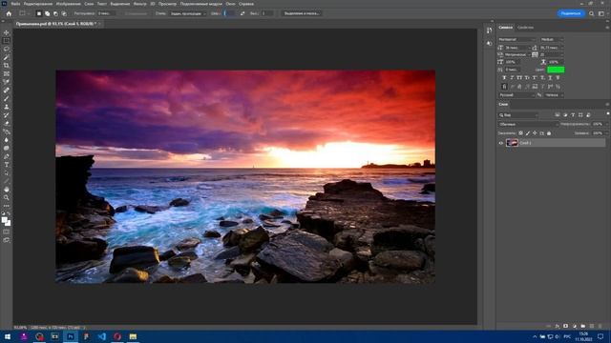Toggle lock transparent pixels

(x=520, y=133)
